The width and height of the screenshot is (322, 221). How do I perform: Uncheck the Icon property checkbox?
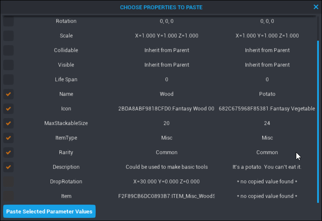click(8, 109)
